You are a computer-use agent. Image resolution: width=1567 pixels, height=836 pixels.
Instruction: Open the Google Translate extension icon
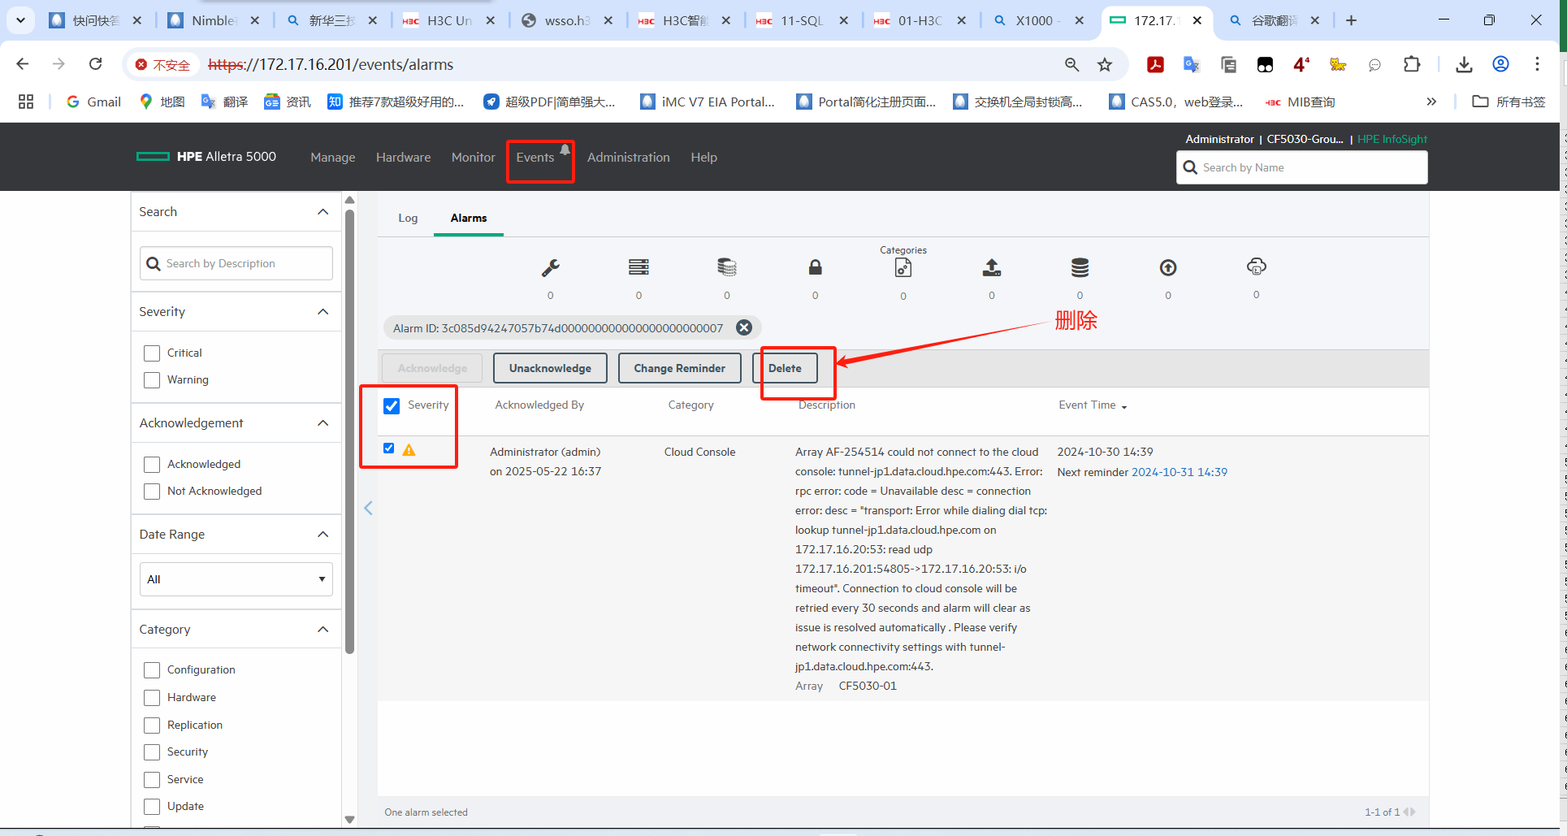(1192, 64)
